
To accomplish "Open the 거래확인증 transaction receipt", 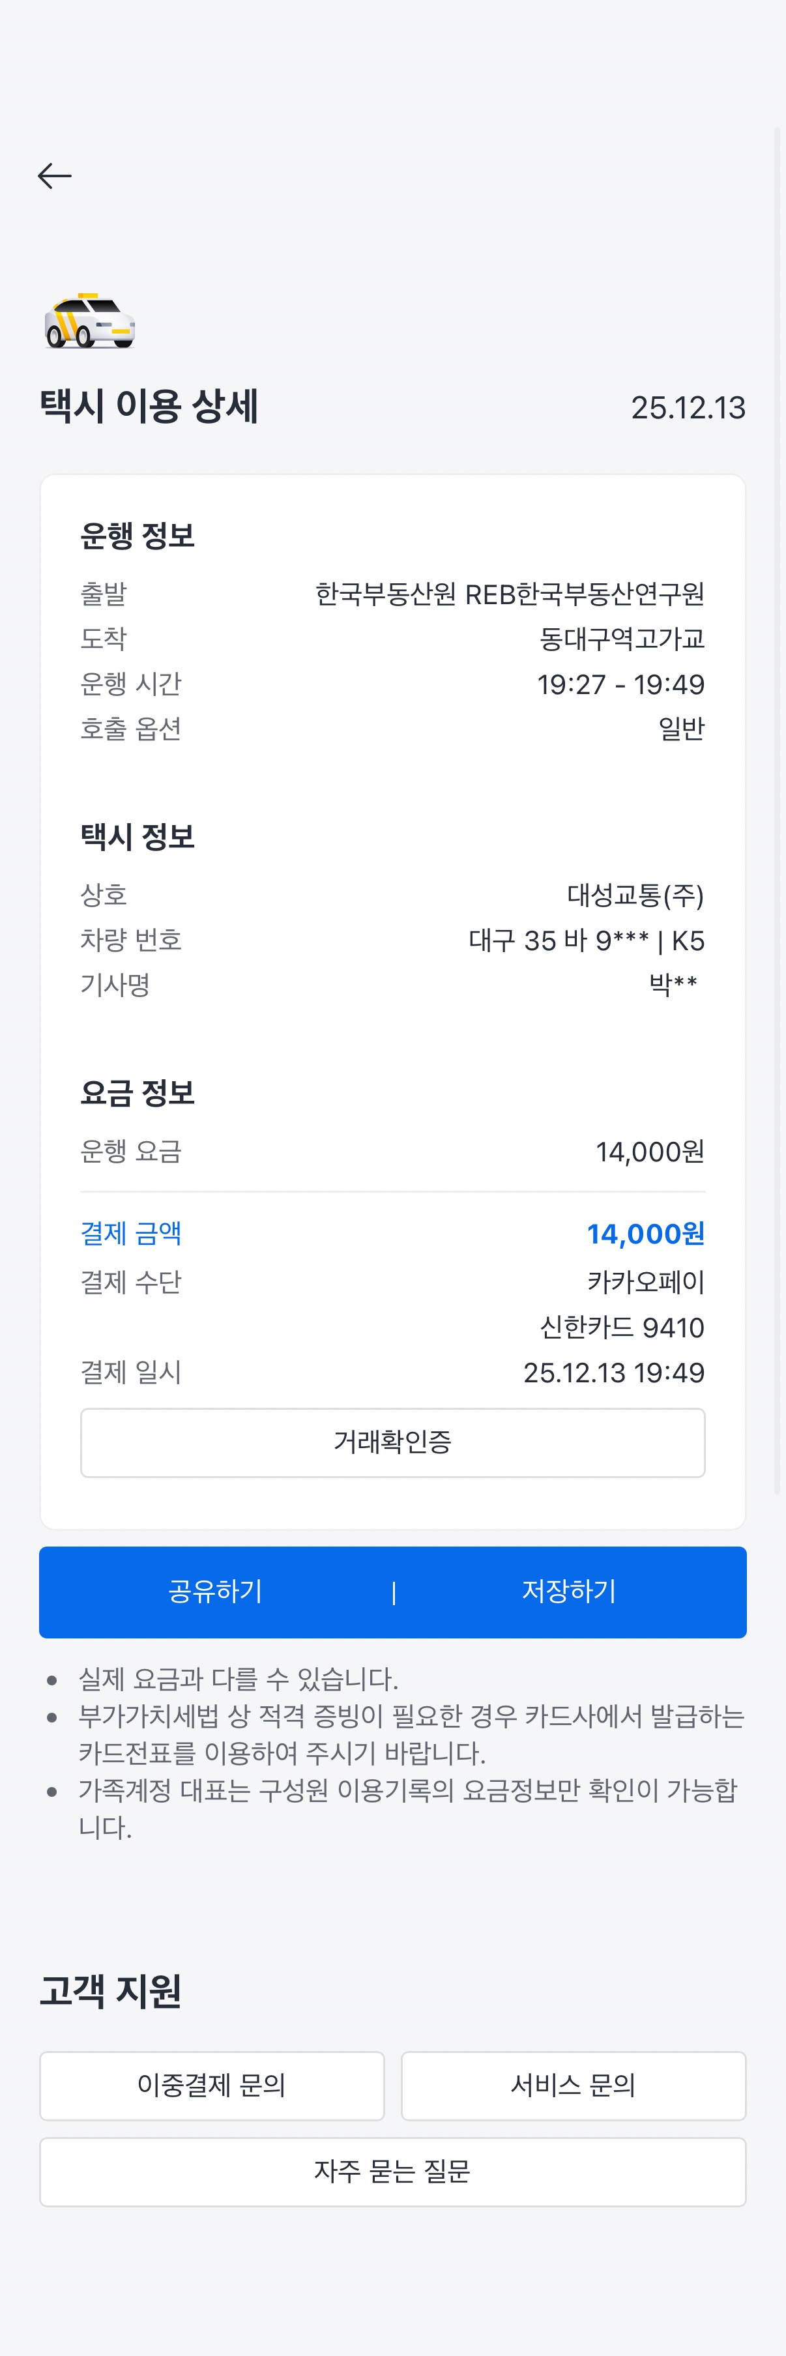I will point(392,1442).
